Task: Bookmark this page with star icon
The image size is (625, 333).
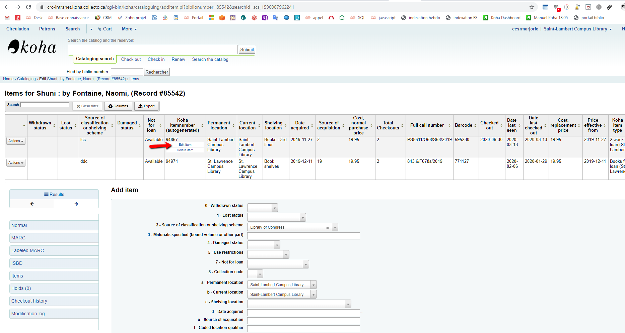Action: pyautogui.click(x=532, y=7)
